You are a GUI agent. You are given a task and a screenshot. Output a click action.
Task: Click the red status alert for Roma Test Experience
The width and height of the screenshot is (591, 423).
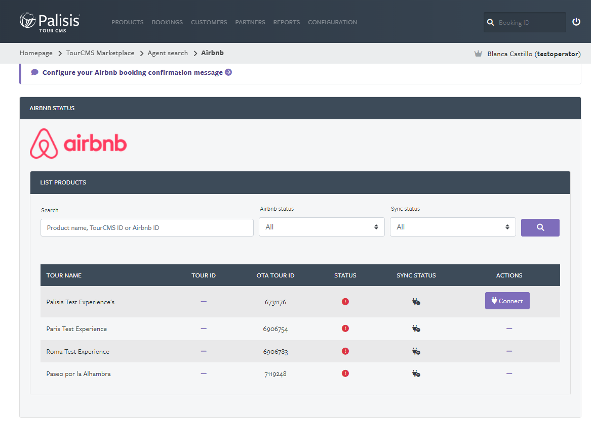345,351
